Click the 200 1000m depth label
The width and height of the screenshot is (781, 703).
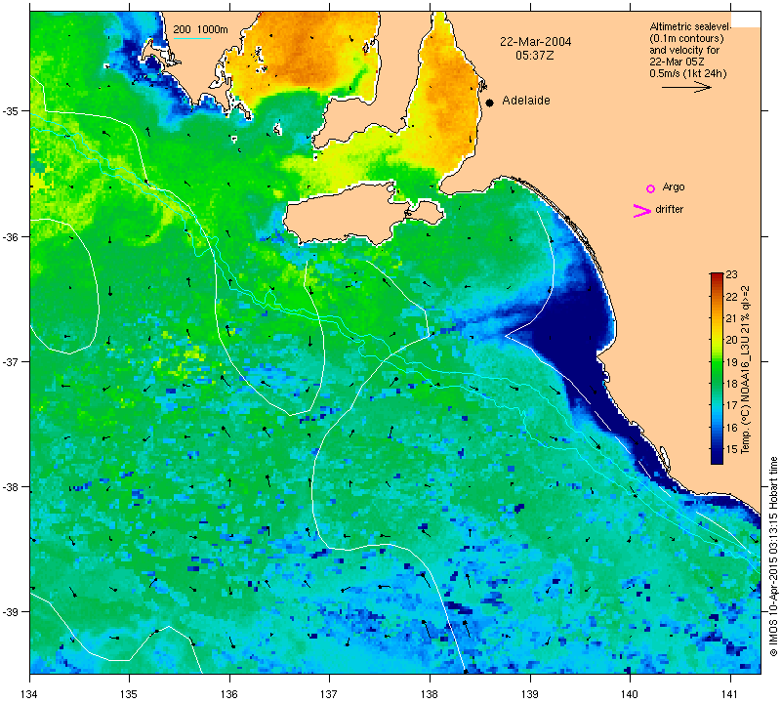pyautogui.click(x=200, y=30)
